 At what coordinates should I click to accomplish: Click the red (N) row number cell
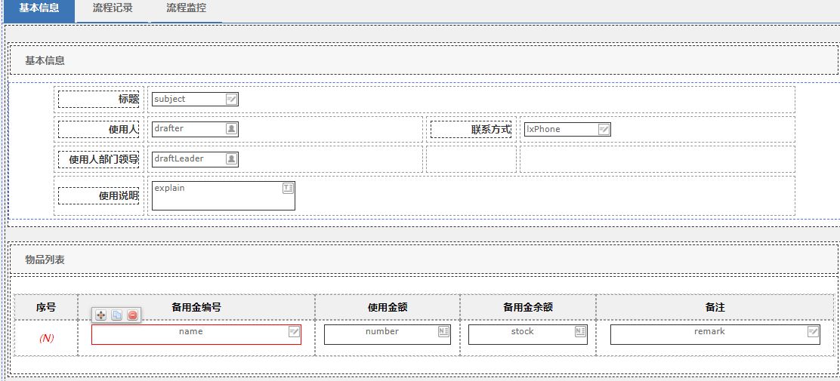pos(46,338)
